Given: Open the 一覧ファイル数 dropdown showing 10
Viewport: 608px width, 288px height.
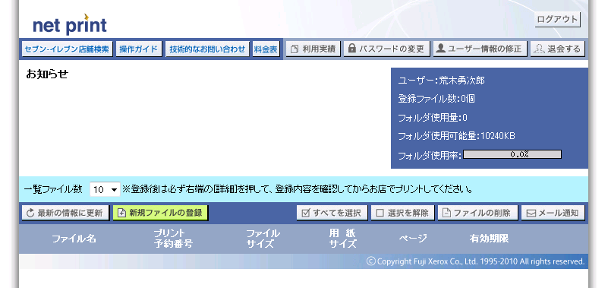Looking at the screenshot, I should click(105, 189).
